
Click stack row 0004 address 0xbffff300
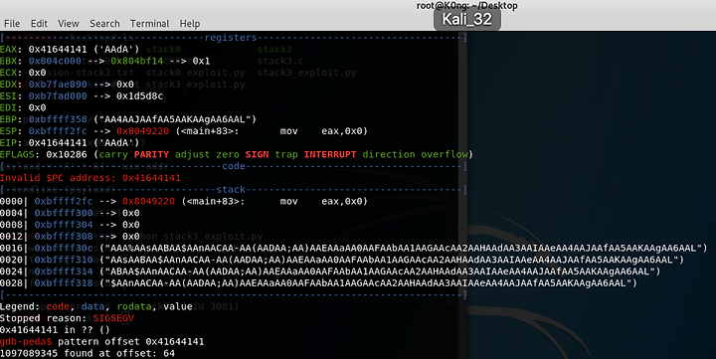[x=64, y=213]
